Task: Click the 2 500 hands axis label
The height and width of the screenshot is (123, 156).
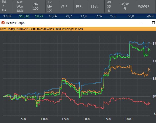Action: (107, 119)
